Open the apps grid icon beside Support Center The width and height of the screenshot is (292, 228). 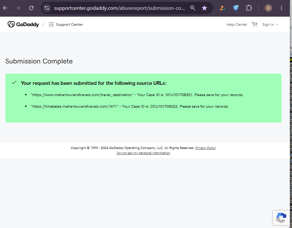51,24
